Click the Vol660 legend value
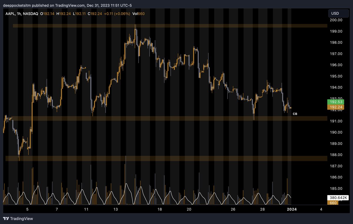353x224 pixels. point(139,14)
